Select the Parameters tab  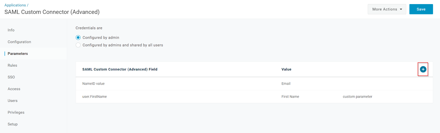click(18, 54)
